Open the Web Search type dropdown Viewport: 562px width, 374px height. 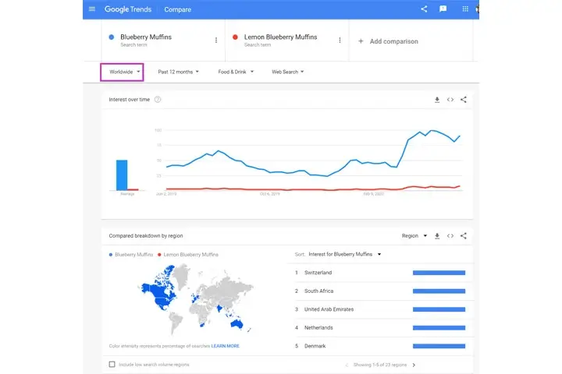point(287,72)
